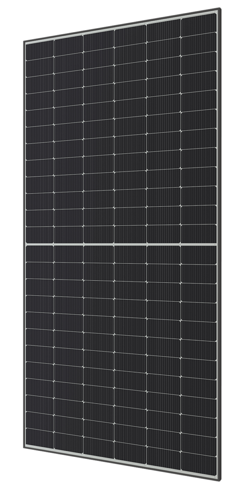Screen dimensions: 244x487
Task: Click the solar panel product image
Action: [x=122, y=244]
